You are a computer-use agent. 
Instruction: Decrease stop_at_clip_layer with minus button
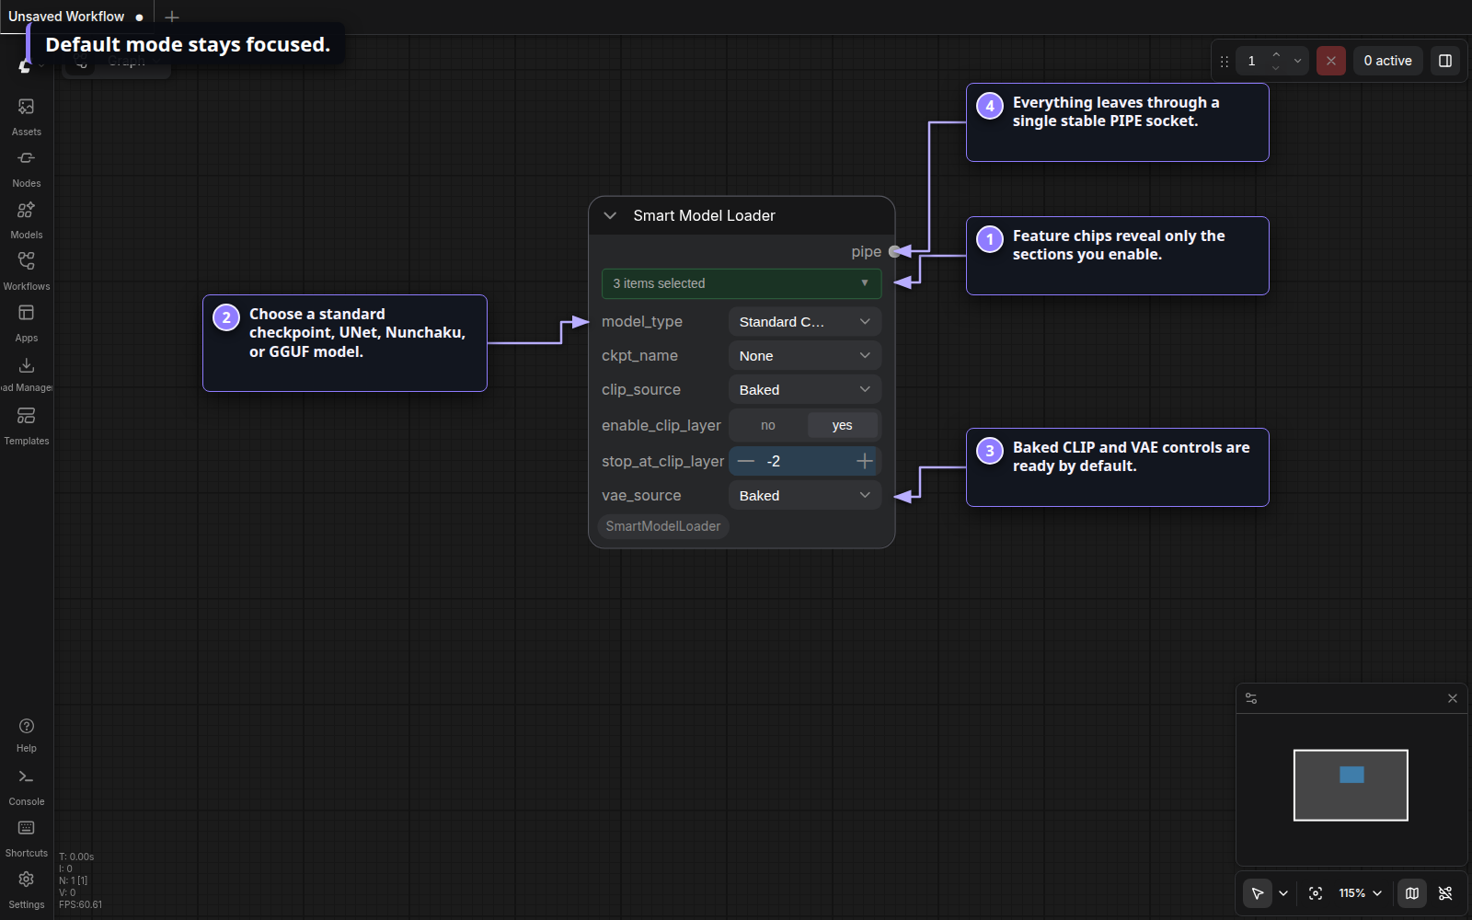[746, 461]
